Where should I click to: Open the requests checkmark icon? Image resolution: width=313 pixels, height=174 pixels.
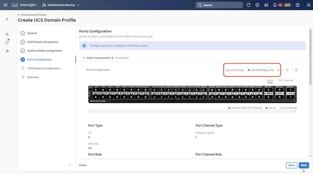point(257,5)
